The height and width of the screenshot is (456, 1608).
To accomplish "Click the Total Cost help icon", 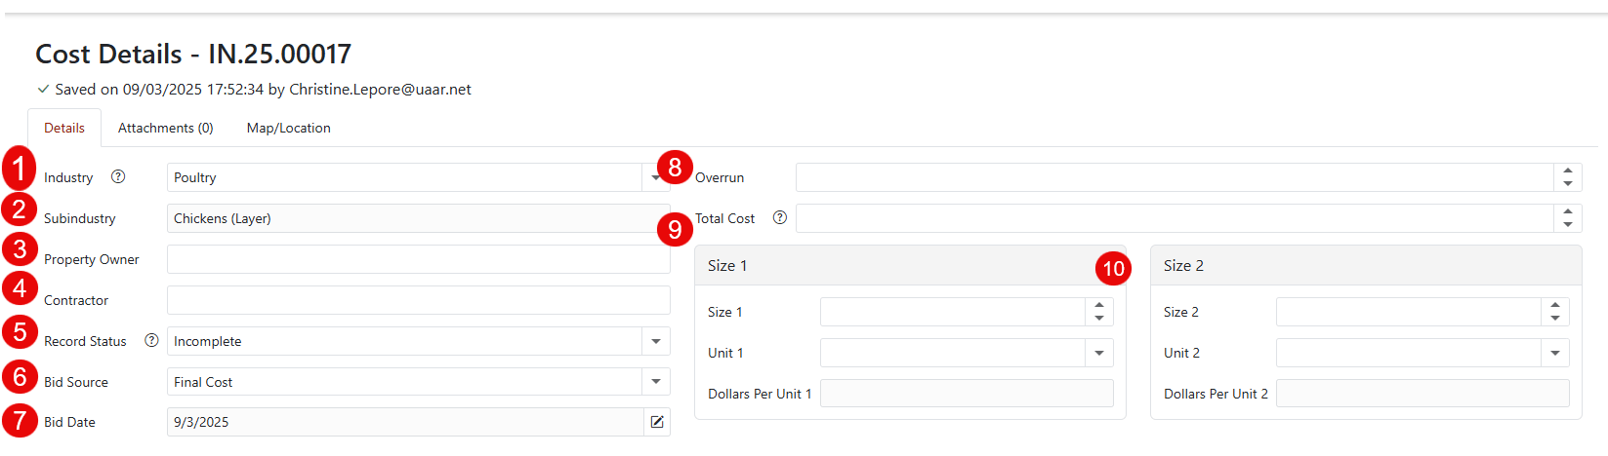I will click(780, 218).
